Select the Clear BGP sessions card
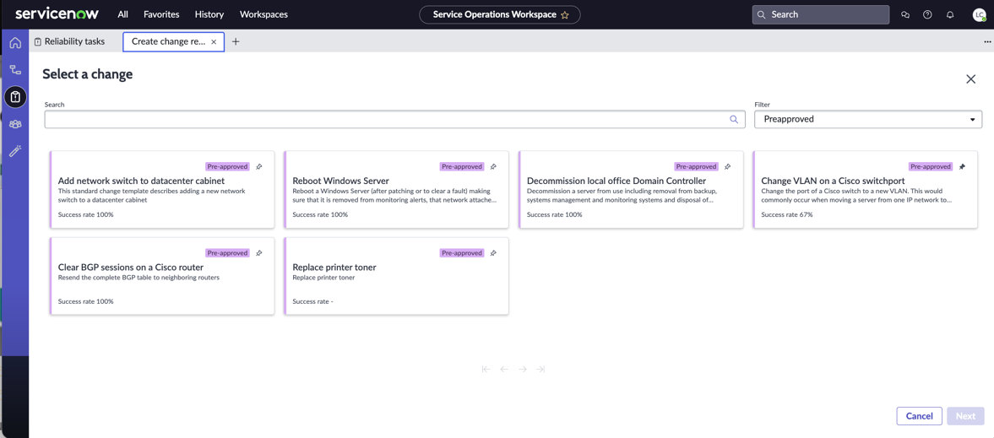Image resolution: width=994 pixels, height=438 pixels. [x=162, y=276]
